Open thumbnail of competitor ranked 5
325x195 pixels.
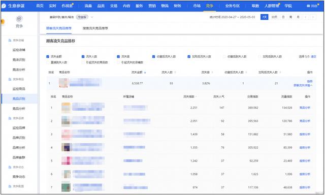[67, 160]
